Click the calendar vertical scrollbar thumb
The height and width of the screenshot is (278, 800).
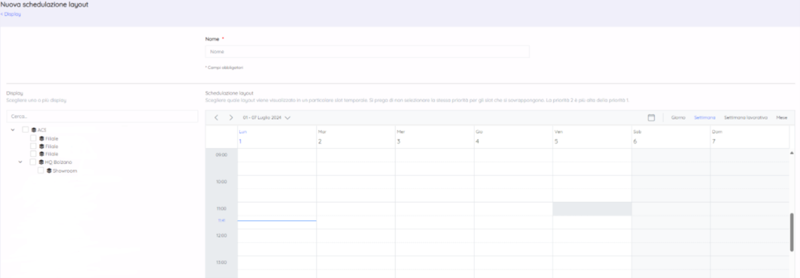click(791, 232)
